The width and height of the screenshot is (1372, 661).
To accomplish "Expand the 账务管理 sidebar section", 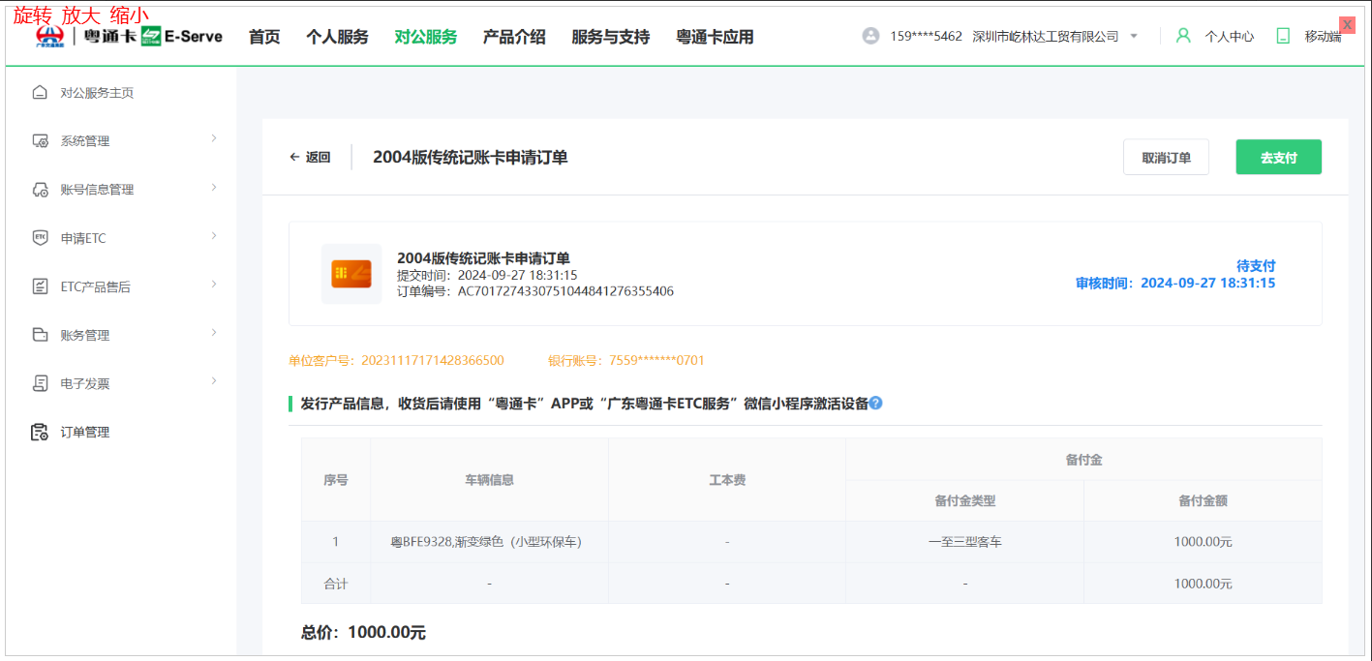I will point(124,335).
